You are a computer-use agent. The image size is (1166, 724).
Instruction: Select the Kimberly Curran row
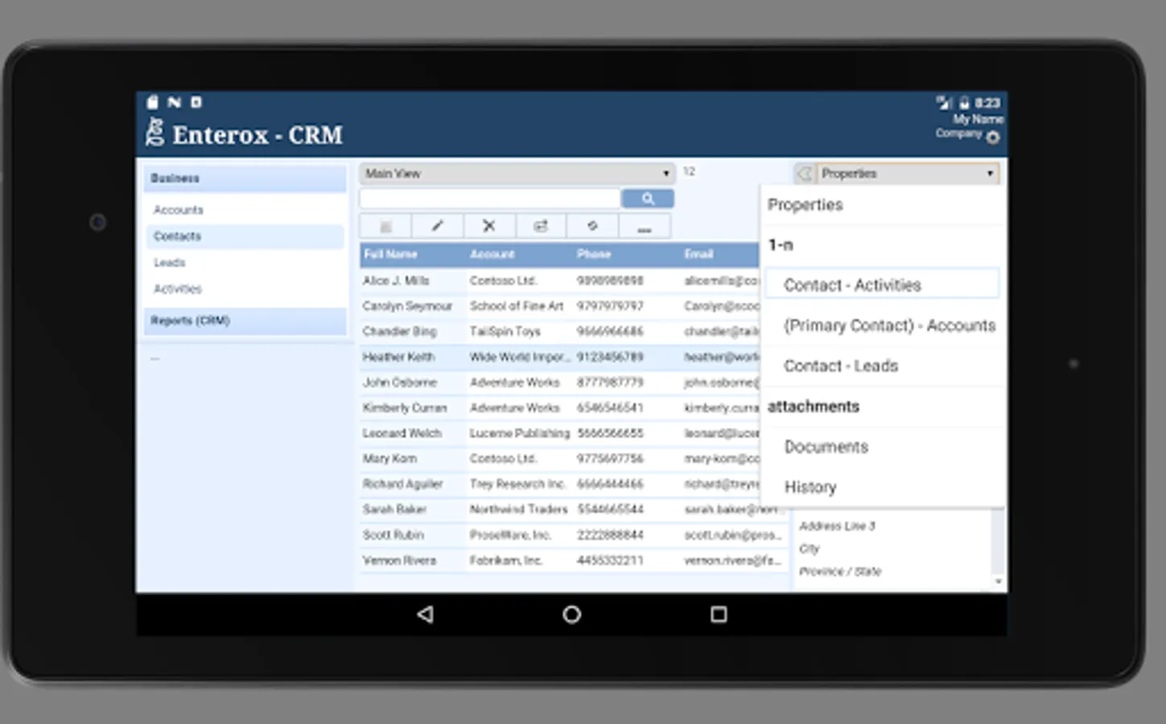[x=559, y=408]
